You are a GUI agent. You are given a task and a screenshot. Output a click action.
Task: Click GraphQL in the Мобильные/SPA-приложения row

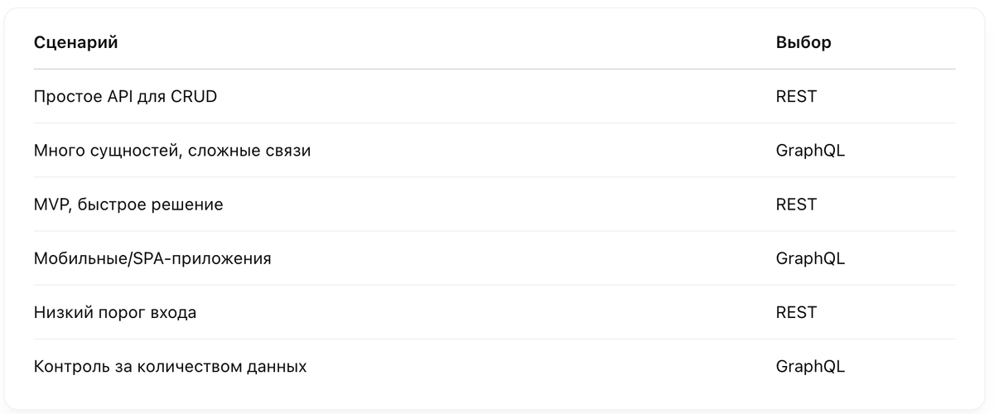pos(810,258)
